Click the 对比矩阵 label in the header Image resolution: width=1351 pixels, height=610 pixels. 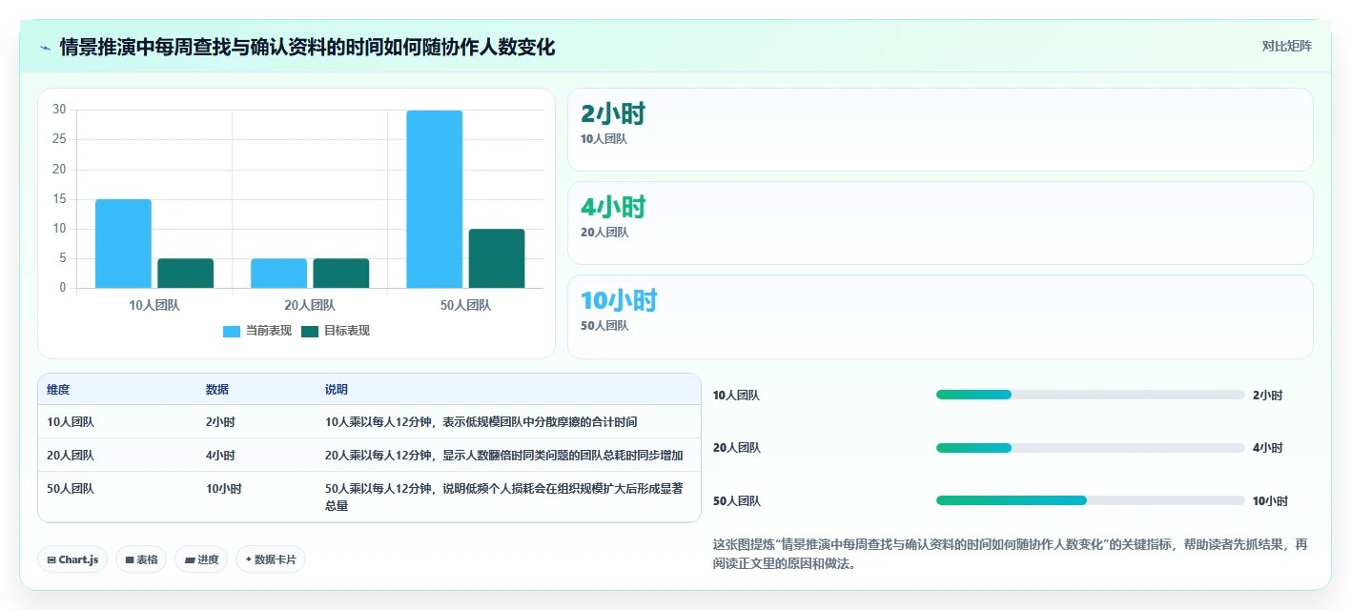[1287, 46]
